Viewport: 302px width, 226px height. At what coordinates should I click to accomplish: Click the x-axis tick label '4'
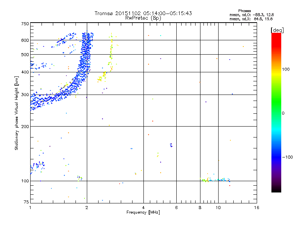(x=143, y=208)
